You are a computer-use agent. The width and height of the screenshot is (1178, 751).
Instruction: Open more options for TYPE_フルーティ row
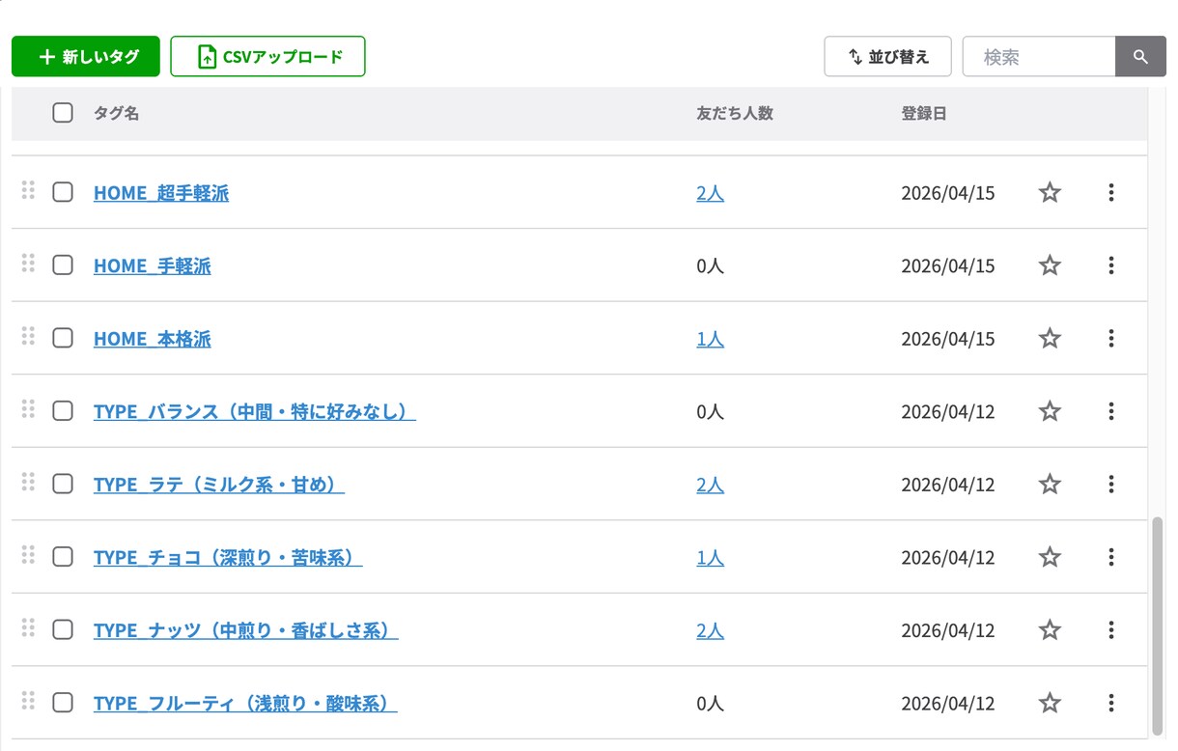click(x=1111, y=703)
